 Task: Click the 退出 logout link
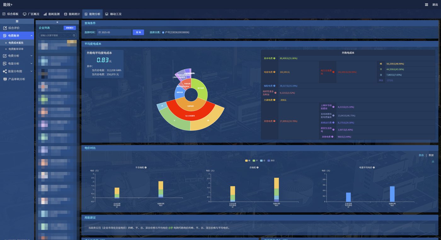(x=435, y=5)
